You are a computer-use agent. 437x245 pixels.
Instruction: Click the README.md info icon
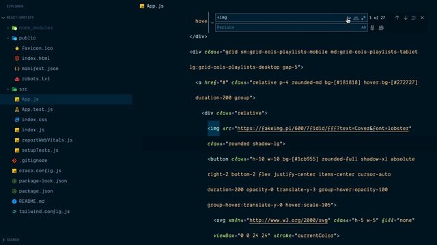coord(14,201)
